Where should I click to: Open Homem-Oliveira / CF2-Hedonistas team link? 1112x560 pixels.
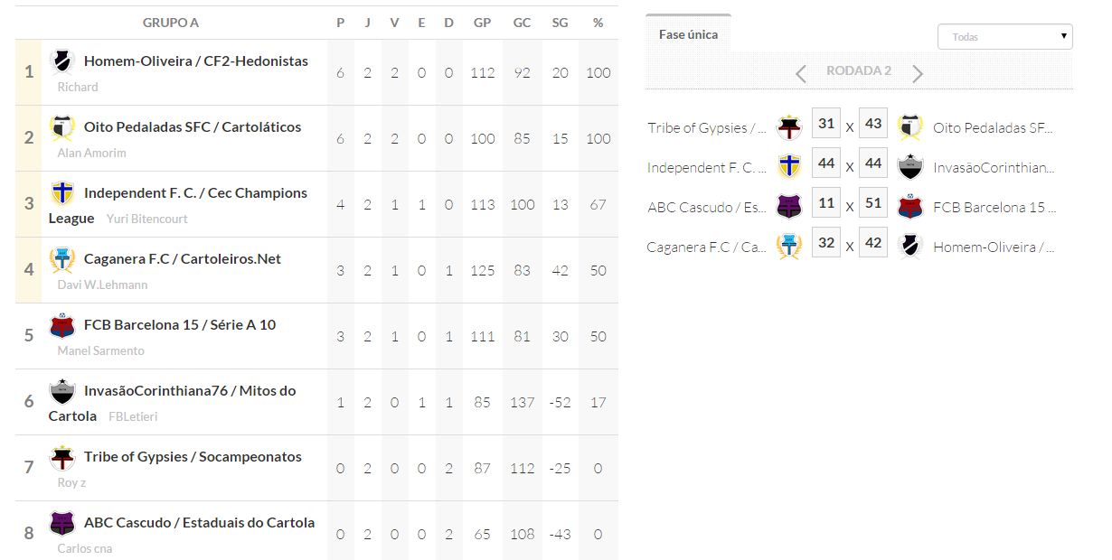point(195,61)
